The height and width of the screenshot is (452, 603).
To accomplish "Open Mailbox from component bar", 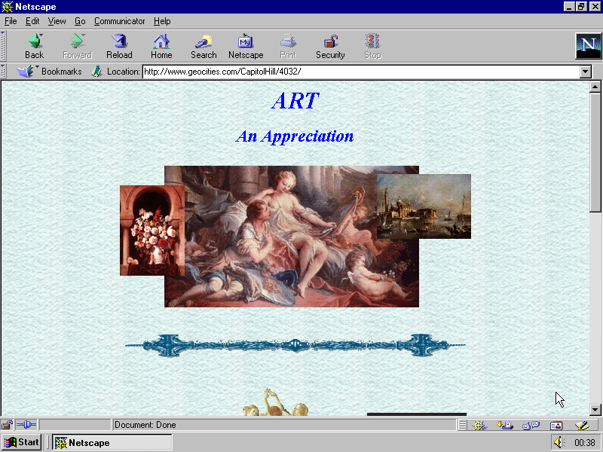I will pos(504,425).
